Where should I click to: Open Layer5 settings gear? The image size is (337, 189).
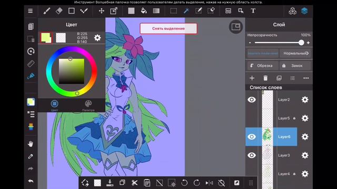coord(305,118)
